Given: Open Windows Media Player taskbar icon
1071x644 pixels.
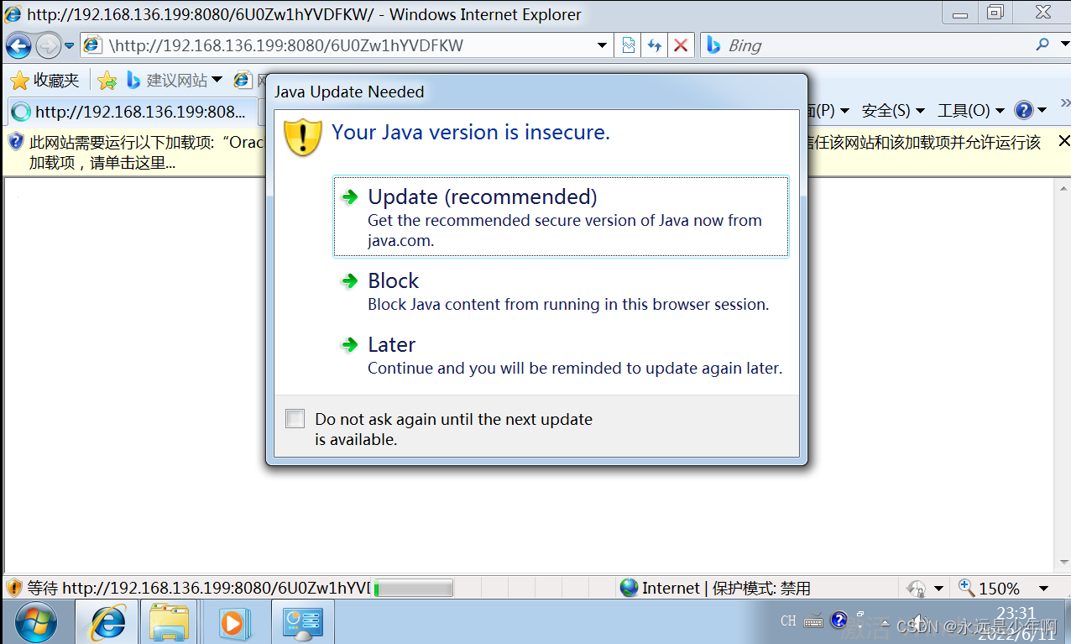Looking at the screenshot, I should point(232,622).
